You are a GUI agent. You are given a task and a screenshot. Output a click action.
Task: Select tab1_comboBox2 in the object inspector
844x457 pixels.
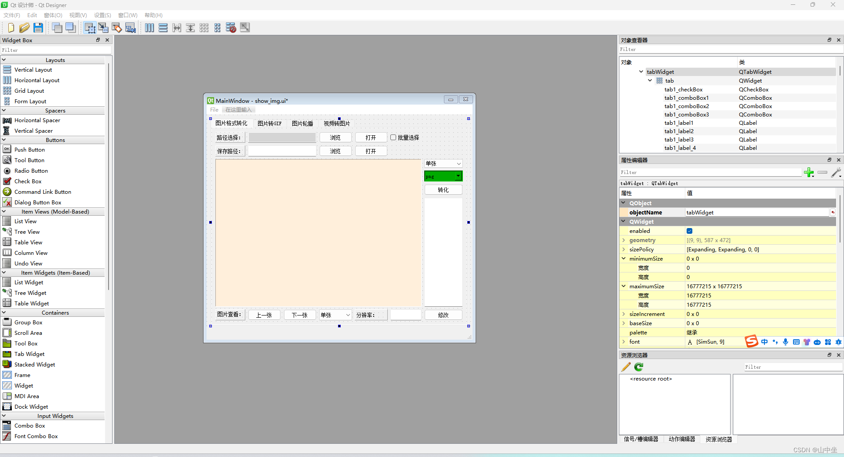tap(687, 106)
